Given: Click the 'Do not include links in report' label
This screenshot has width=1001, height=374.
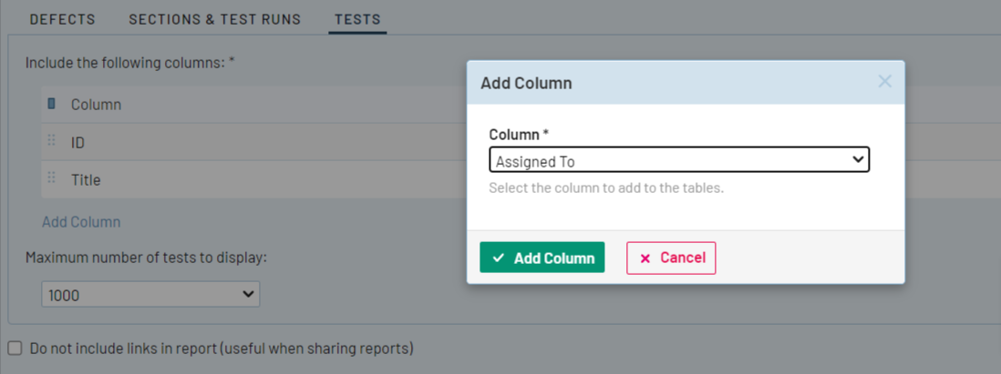Looking at the screenshot, I should pos(222,348).
